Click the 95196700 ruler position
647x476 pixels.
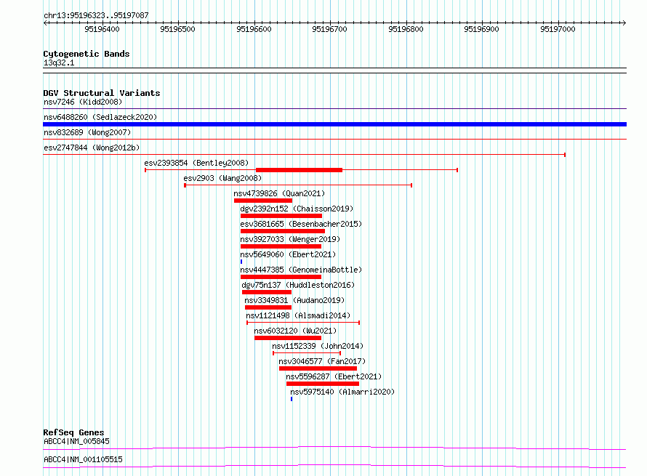[330, 29]
